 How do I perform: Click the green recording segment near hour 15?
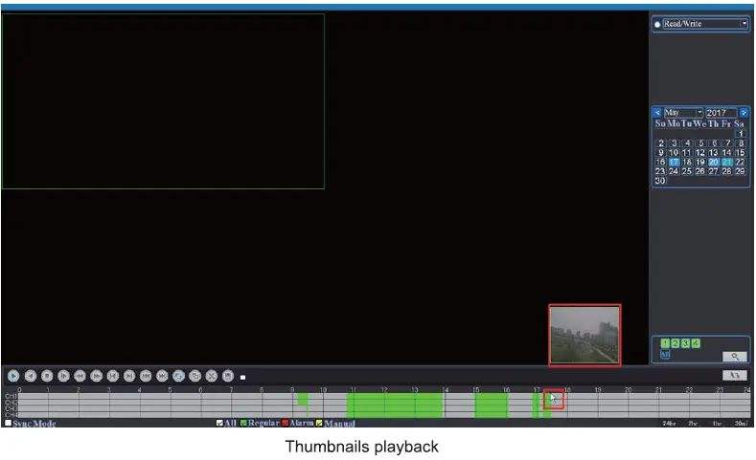coord(492,405)
